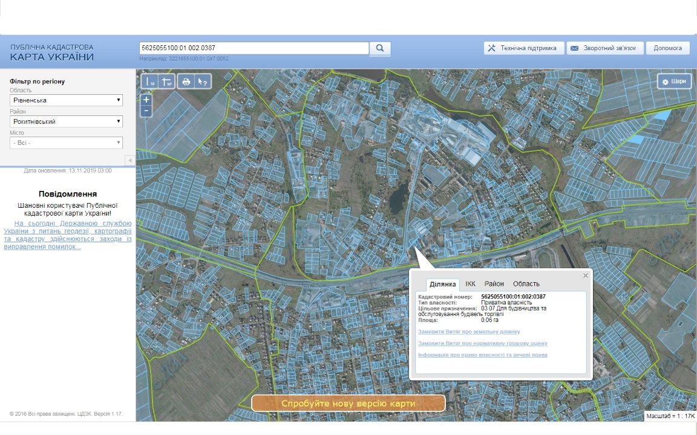Click cadastral number 5625055100:01:002:0387 in popup
This screenshot has width=697, height=435.
pos(514,297)
